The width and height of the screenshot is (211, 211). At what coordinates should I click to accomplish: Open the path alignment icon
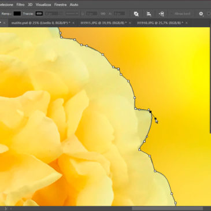coord(149,14)
